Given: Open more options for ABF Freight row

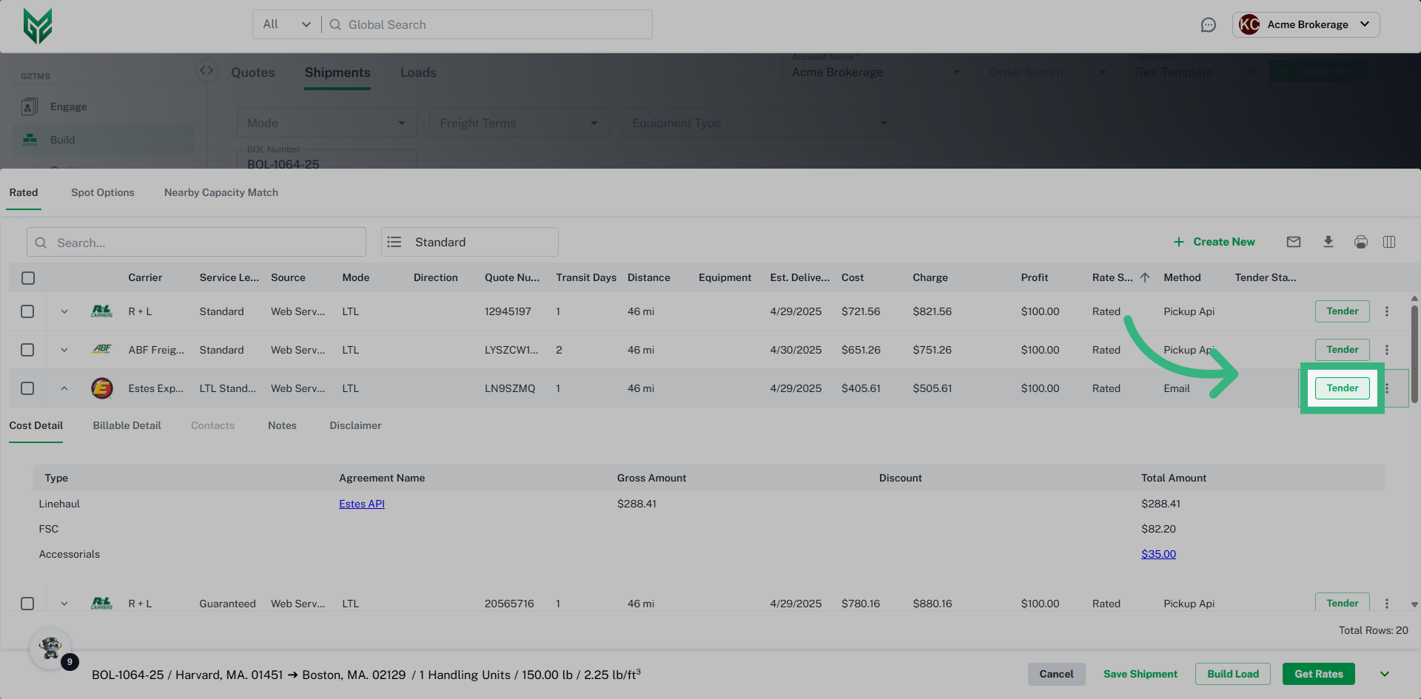Looking at the screenshot, I should coord(1387,350).
